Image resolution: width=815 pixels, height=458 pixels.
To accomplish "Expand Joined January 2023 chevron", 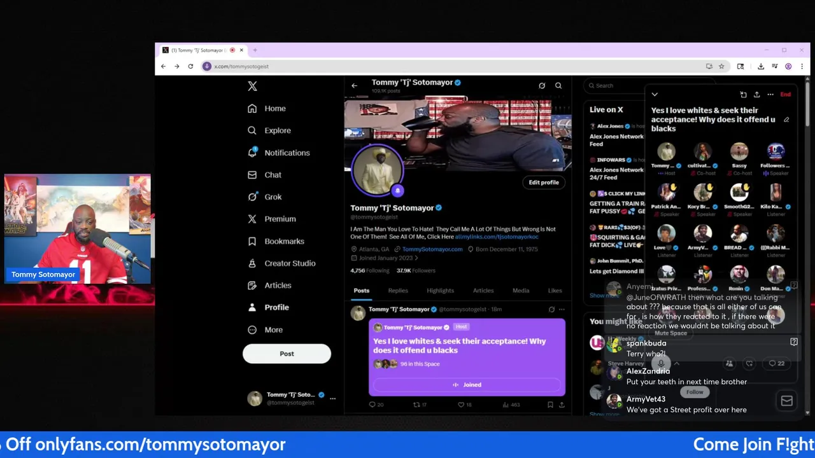I will [x=416, y=258].
